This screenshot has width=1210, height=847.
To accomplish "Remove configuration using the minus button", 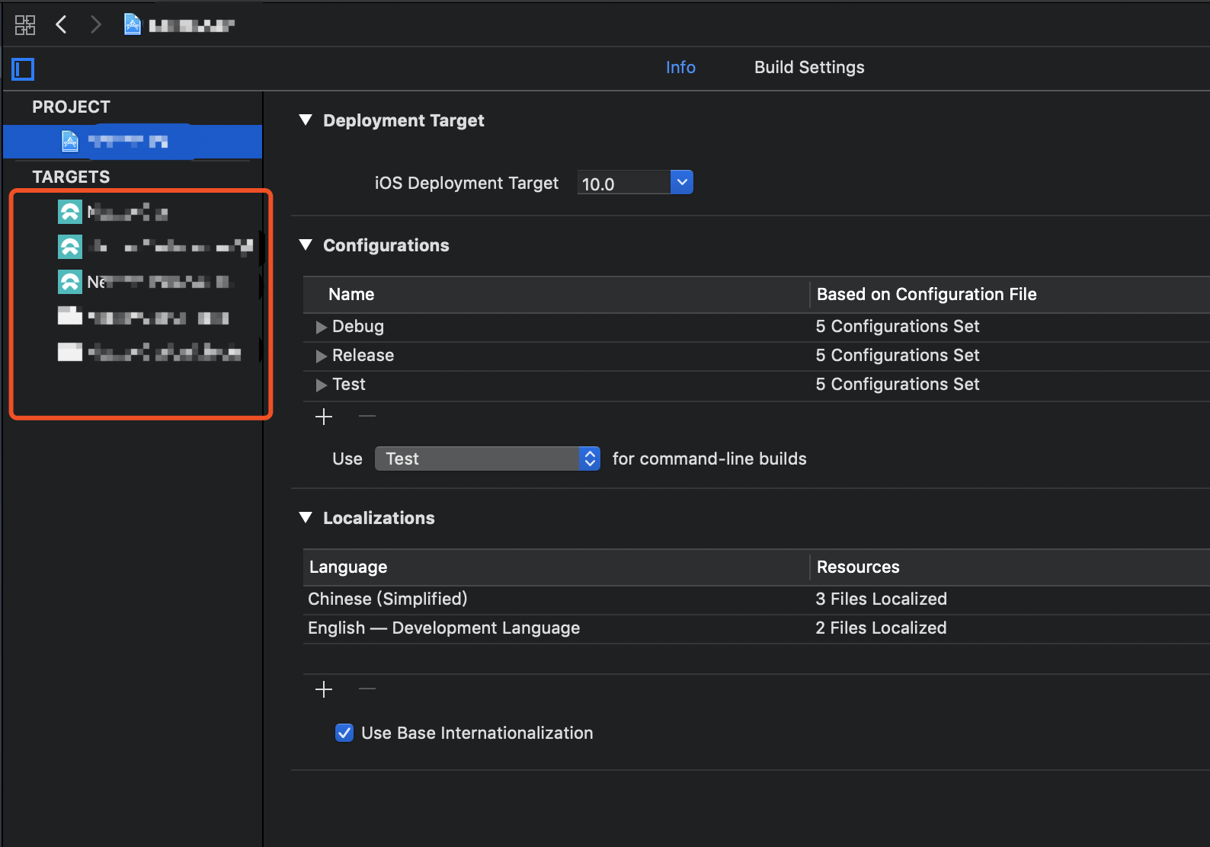I will [367, 417].
